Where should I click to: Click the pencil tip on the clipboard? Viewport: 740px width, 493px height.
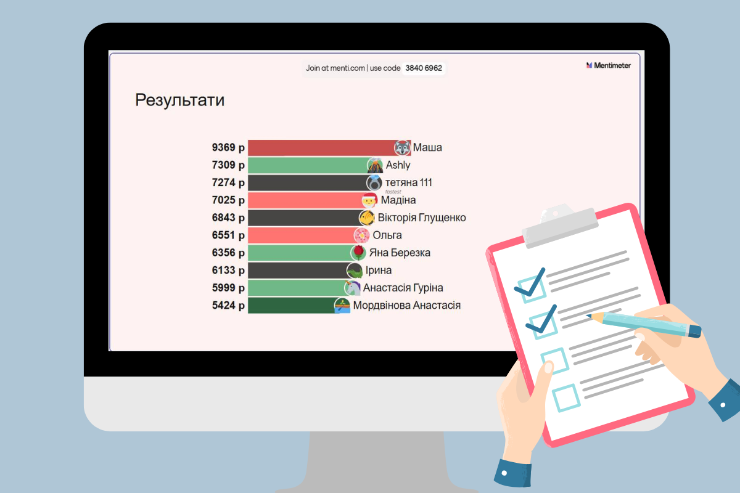[x=590, y=316]
